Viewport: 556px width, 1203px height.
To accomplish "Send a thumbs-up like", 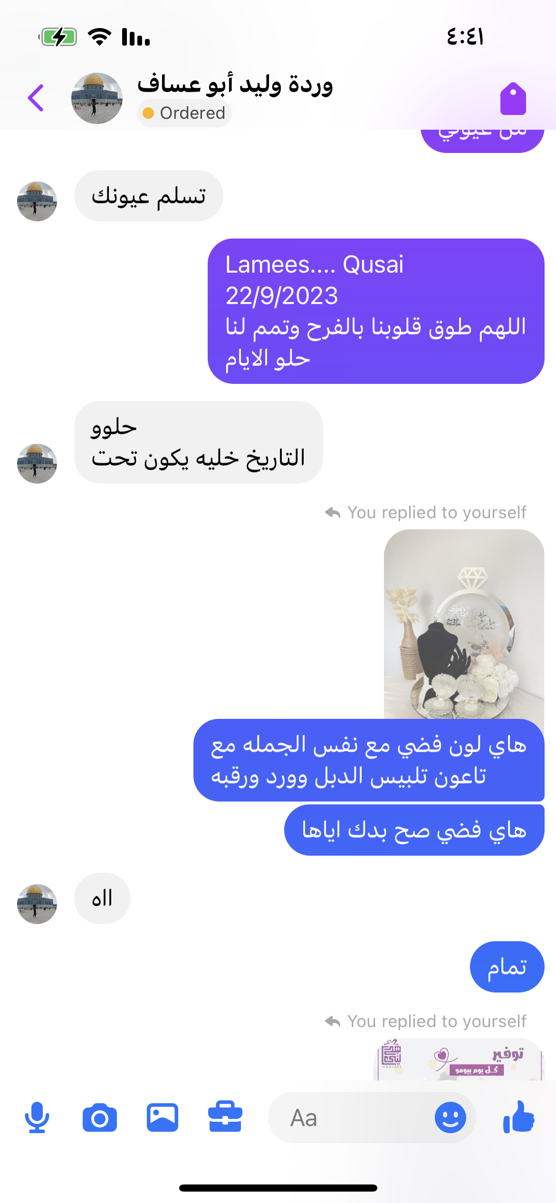I will click(x=519, y=1117).
